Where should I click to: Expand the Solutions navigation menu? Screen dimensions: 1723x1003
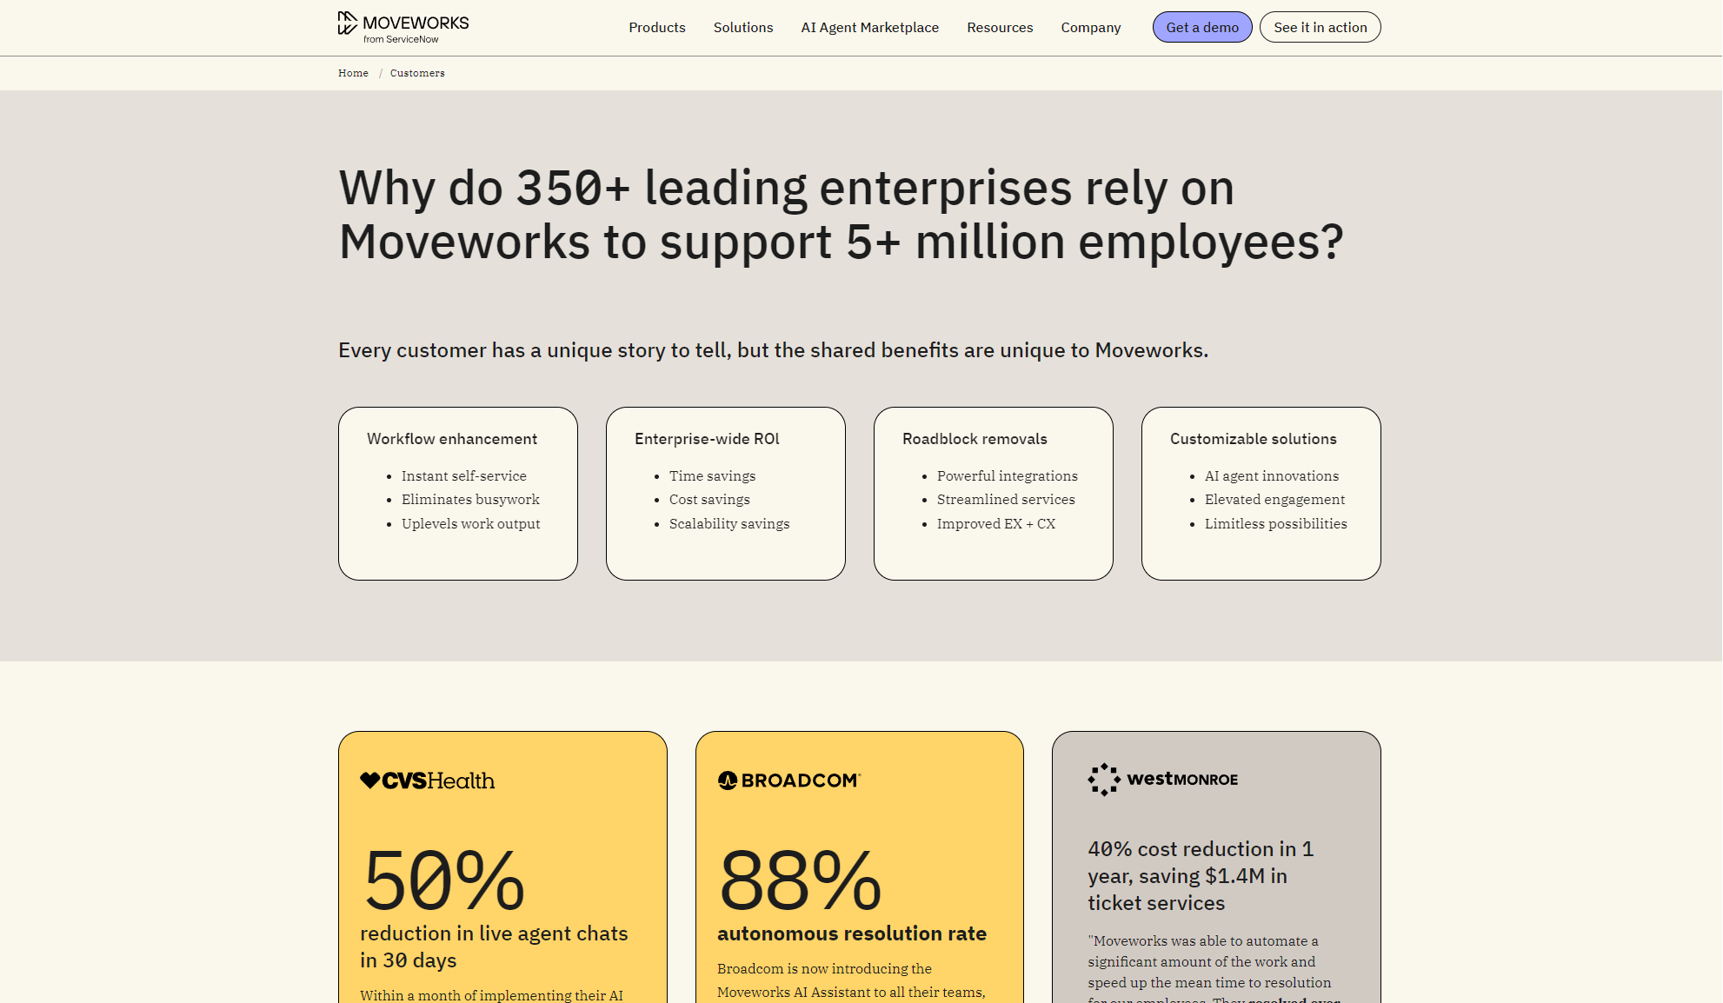pos(742,27)
